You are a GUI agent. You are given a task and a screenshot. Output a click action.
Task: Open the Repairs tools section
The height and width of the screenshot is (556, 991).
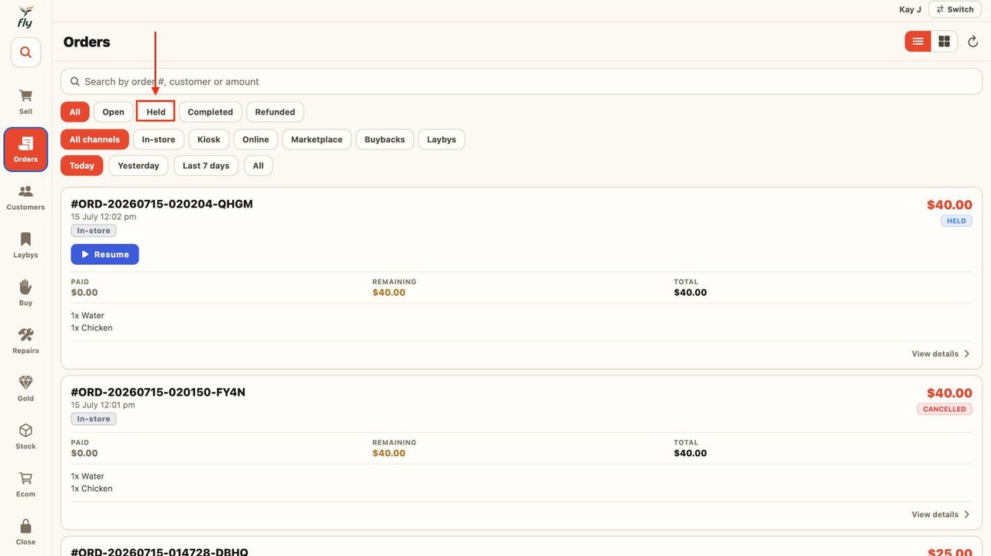click(26, 341)
